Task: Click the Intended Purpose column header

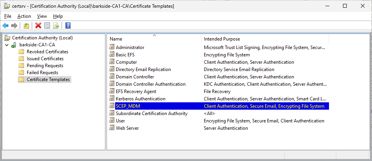Action: click(x=222, y=39)
